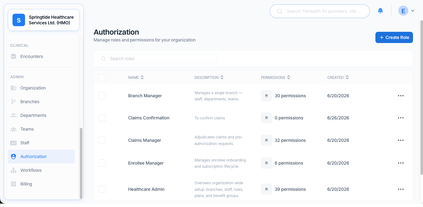The height and width of the screenshot is (207, 423).
Task: Open Billing in sidebar
Action: 41,184
